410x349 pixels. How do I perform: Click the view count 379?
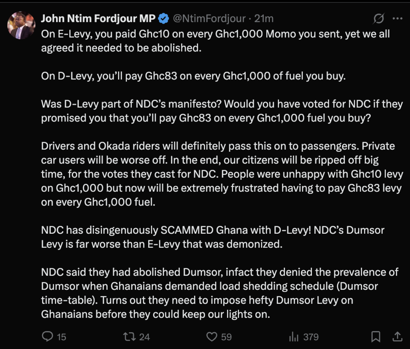311,337
